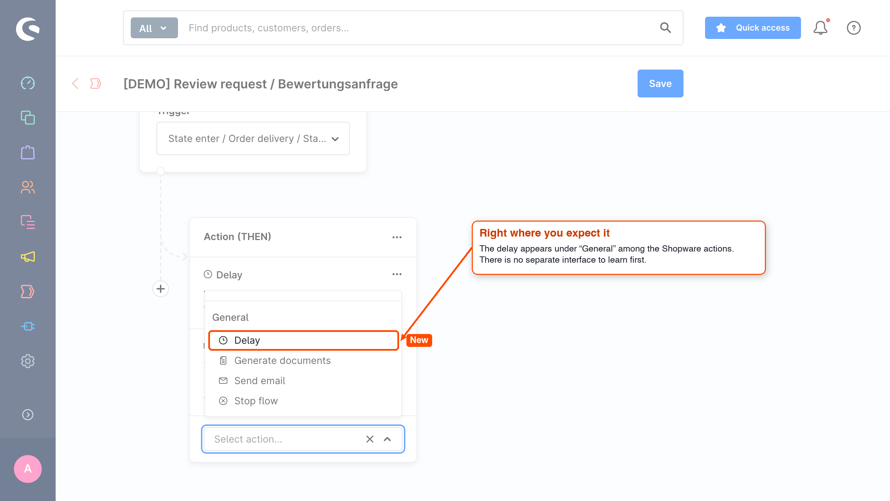Collapse the Select action dropdown arrow
The width and height of the screenshot is (890, 501).
pyautogui.click(x=387, y=439)
